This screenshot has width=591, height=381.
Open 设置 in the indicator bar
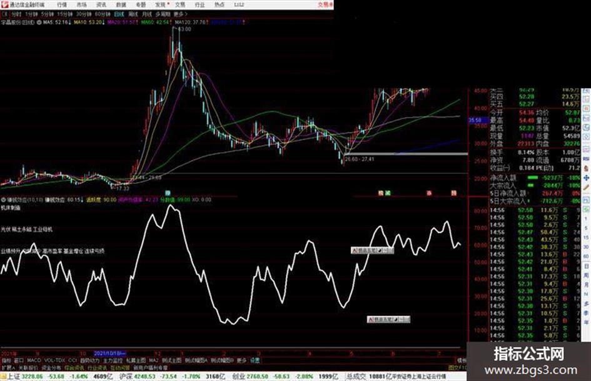coord(255,360)
